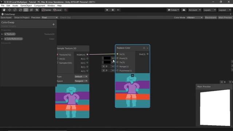The image size is (233, 131).
Task: Select the Rotate tool
Action: tap(15, 10)
